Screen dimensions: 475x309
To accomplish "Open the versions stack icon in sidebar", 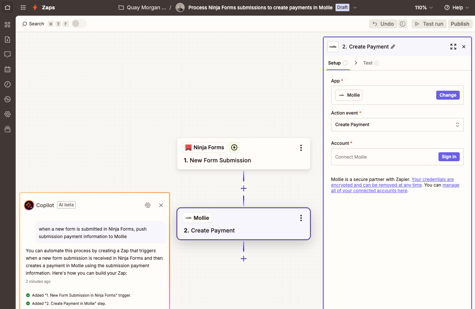I will point(7,129).
